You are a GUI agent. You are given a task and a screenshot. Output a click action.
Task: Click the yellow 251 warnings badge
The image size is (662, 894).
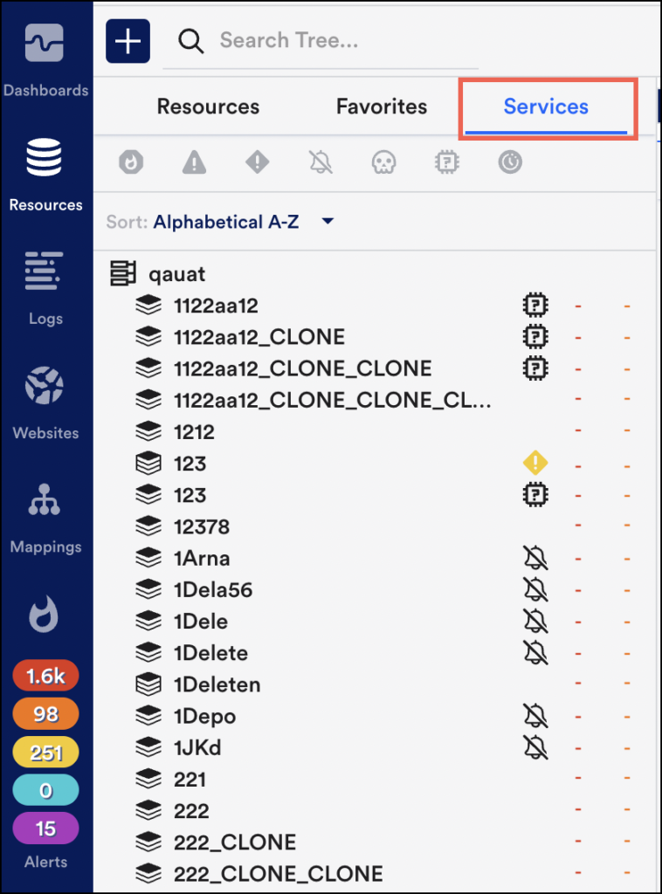point(45,753)
